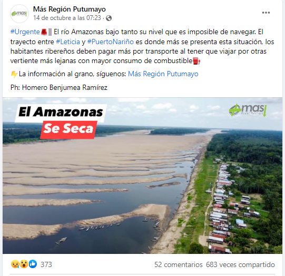Click the wow reaction emoji icon

coord(24,264)
